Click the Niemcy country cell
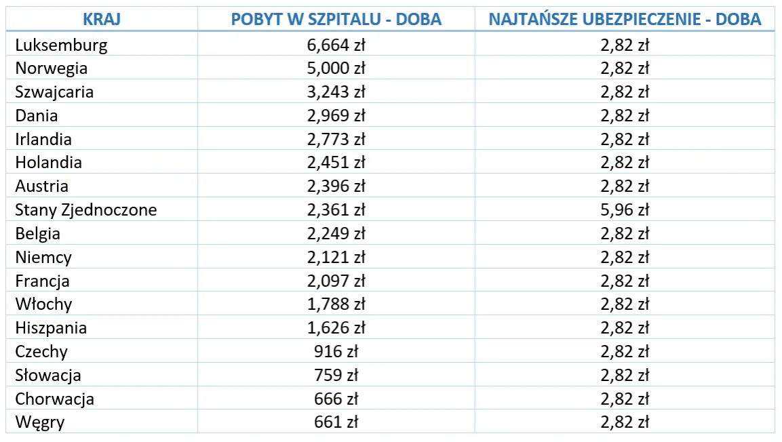The image size is (782, 442). (43, 258)
